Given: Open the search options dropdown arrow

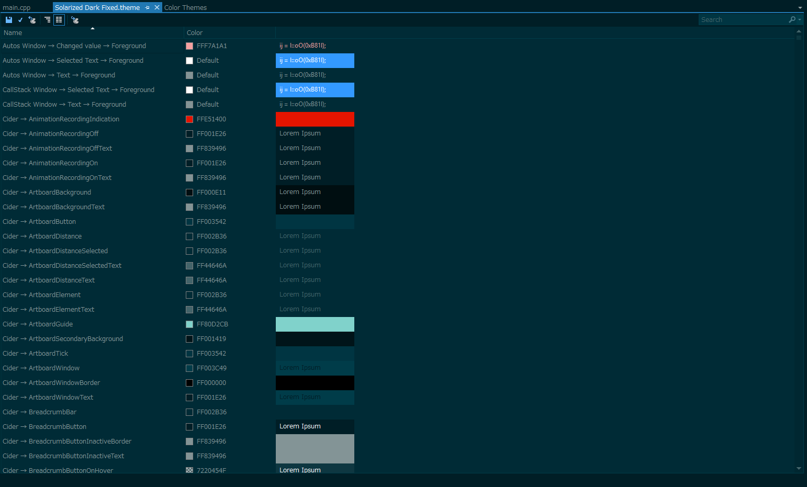Looking at the screenshot, I should pos(799,19).
